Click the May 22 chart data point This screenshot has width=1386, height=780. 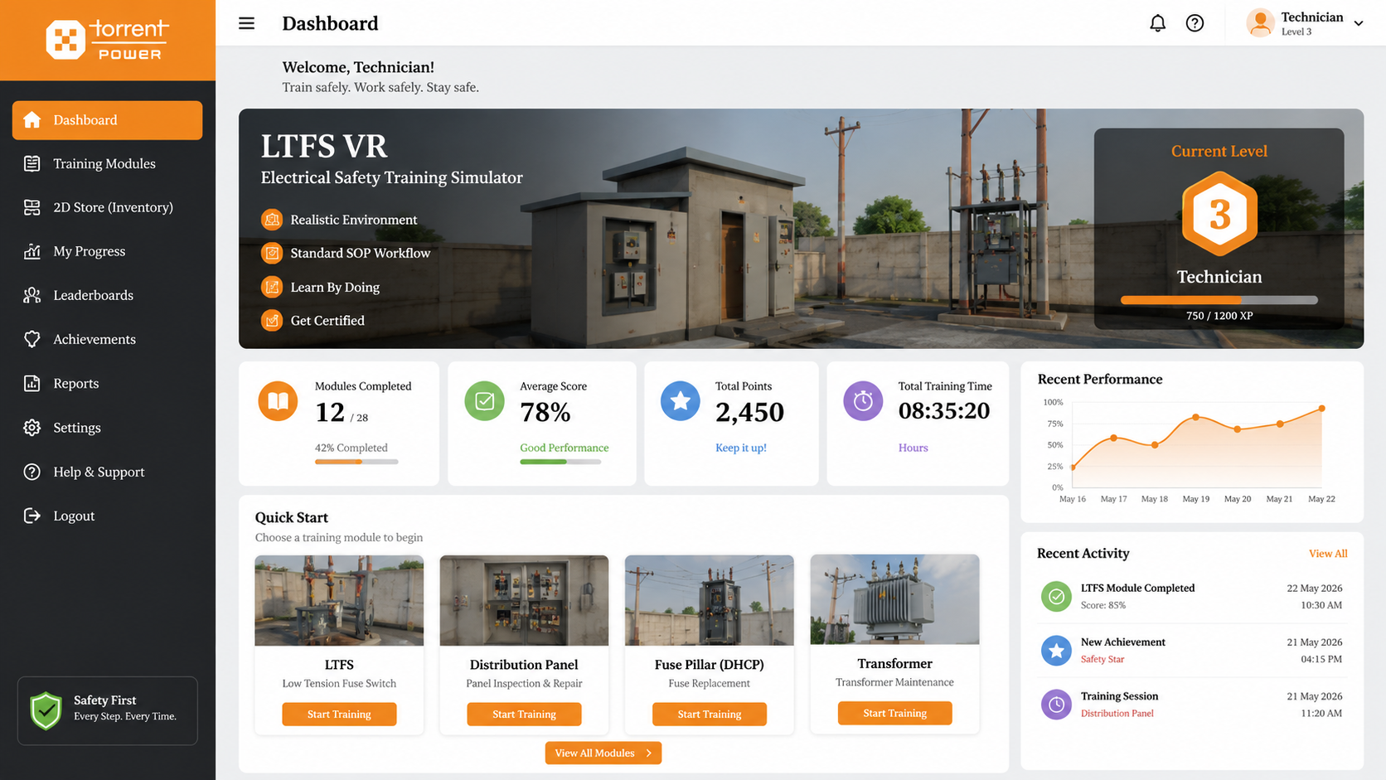[1321, 408]
